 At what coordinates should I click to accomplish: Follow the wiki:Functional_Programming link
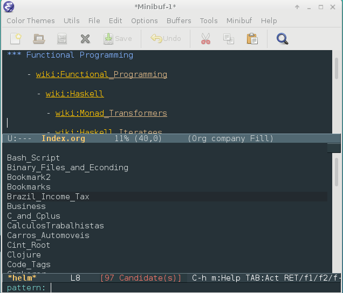(101, 74)
